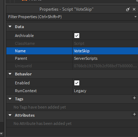This screenshot has height=137, width=138.
Task: Click the UniqueId value 0766cb19...
Action: [105, 66]
